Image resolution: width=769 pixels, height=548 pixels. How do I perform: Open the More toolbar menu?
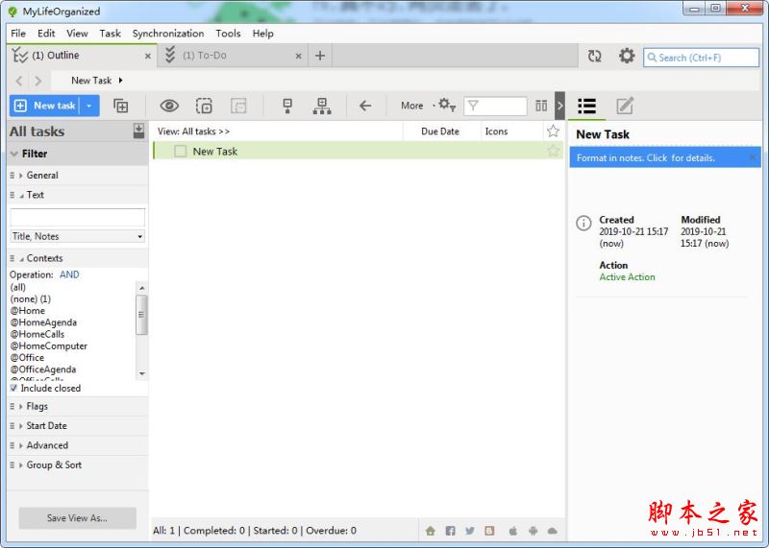click(412, 106)
